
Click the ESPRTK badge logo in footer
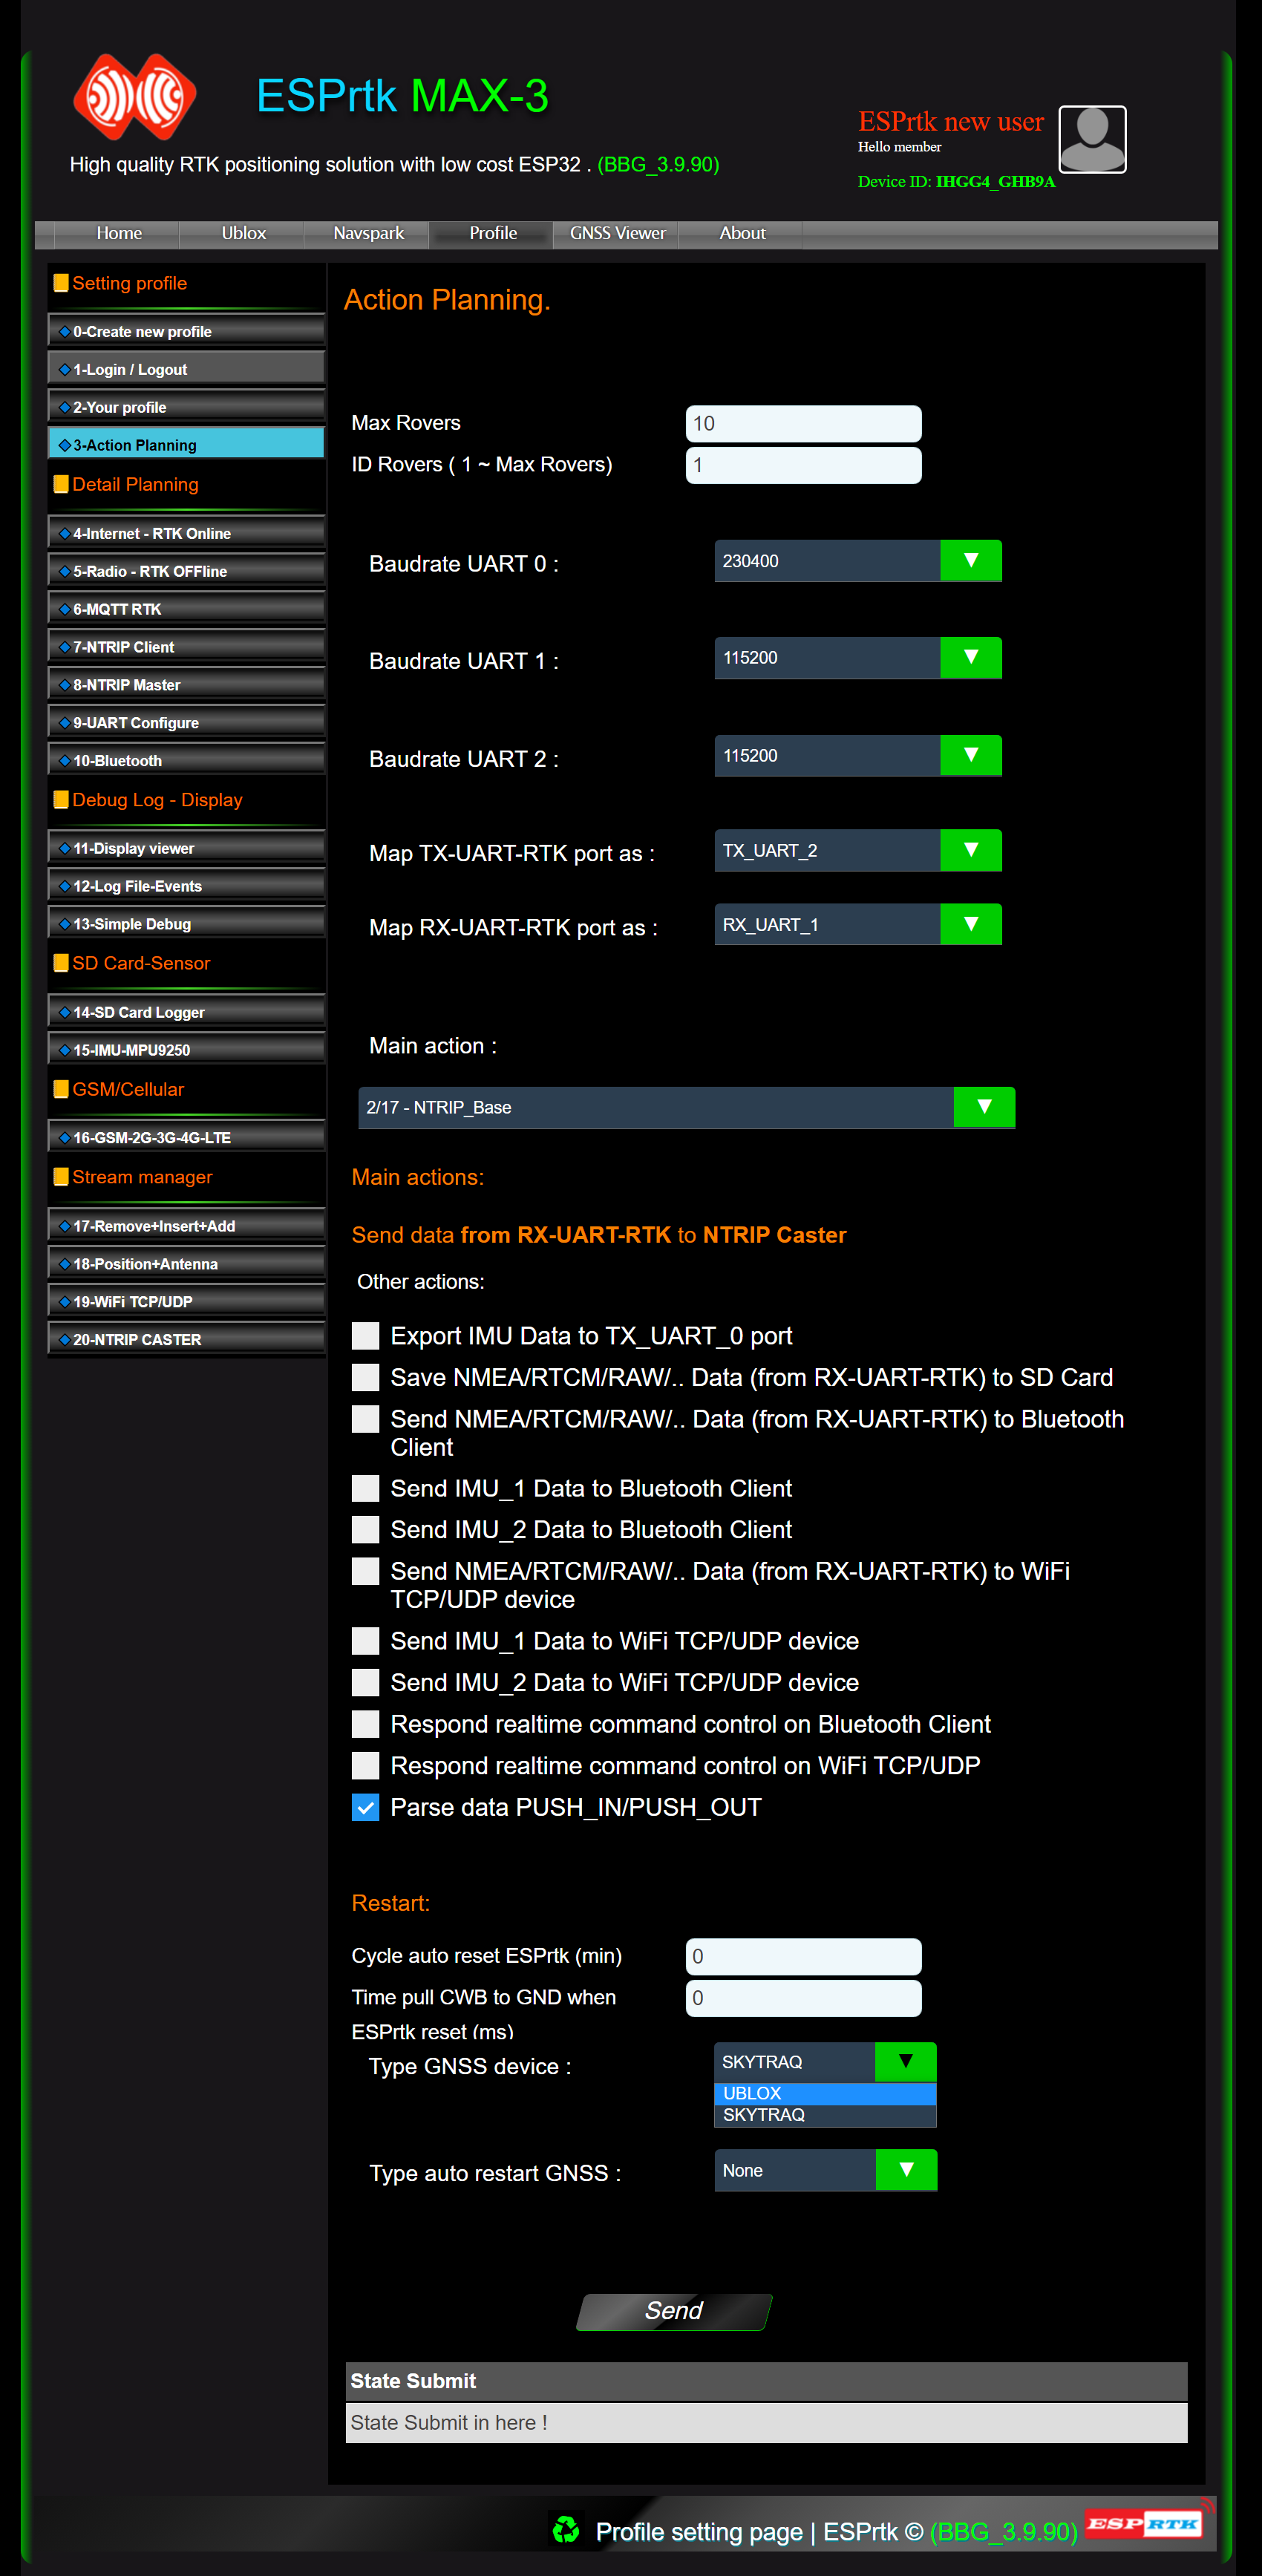click(1144, 2523)
